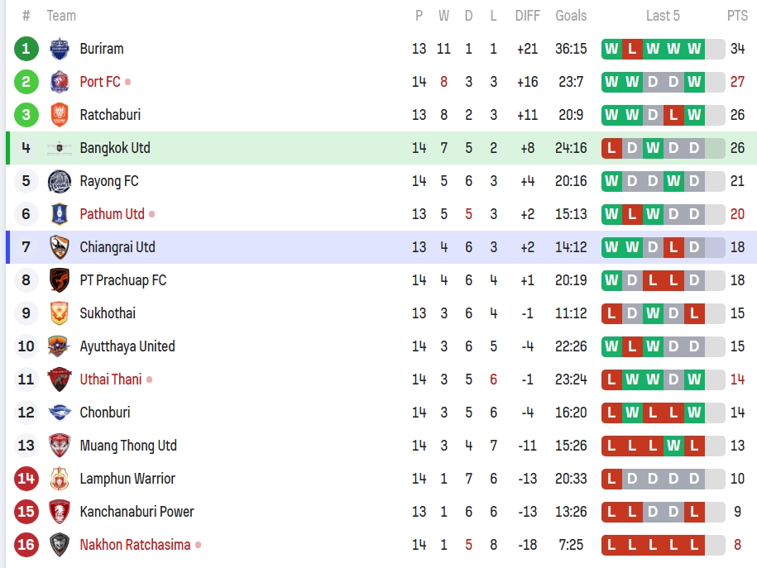Click the Port FC club logo

coord(60,82)
